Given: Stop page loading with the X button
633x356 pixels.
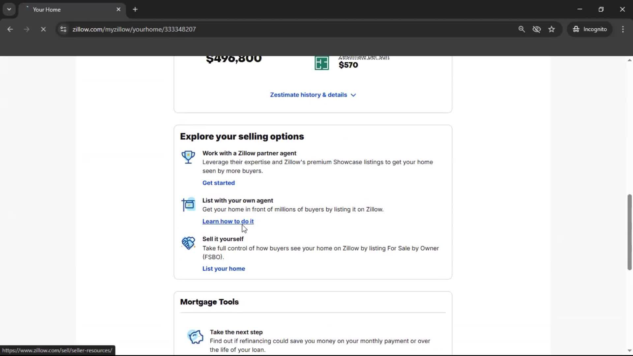Looking at the screenshot, I should pos(43,29).
